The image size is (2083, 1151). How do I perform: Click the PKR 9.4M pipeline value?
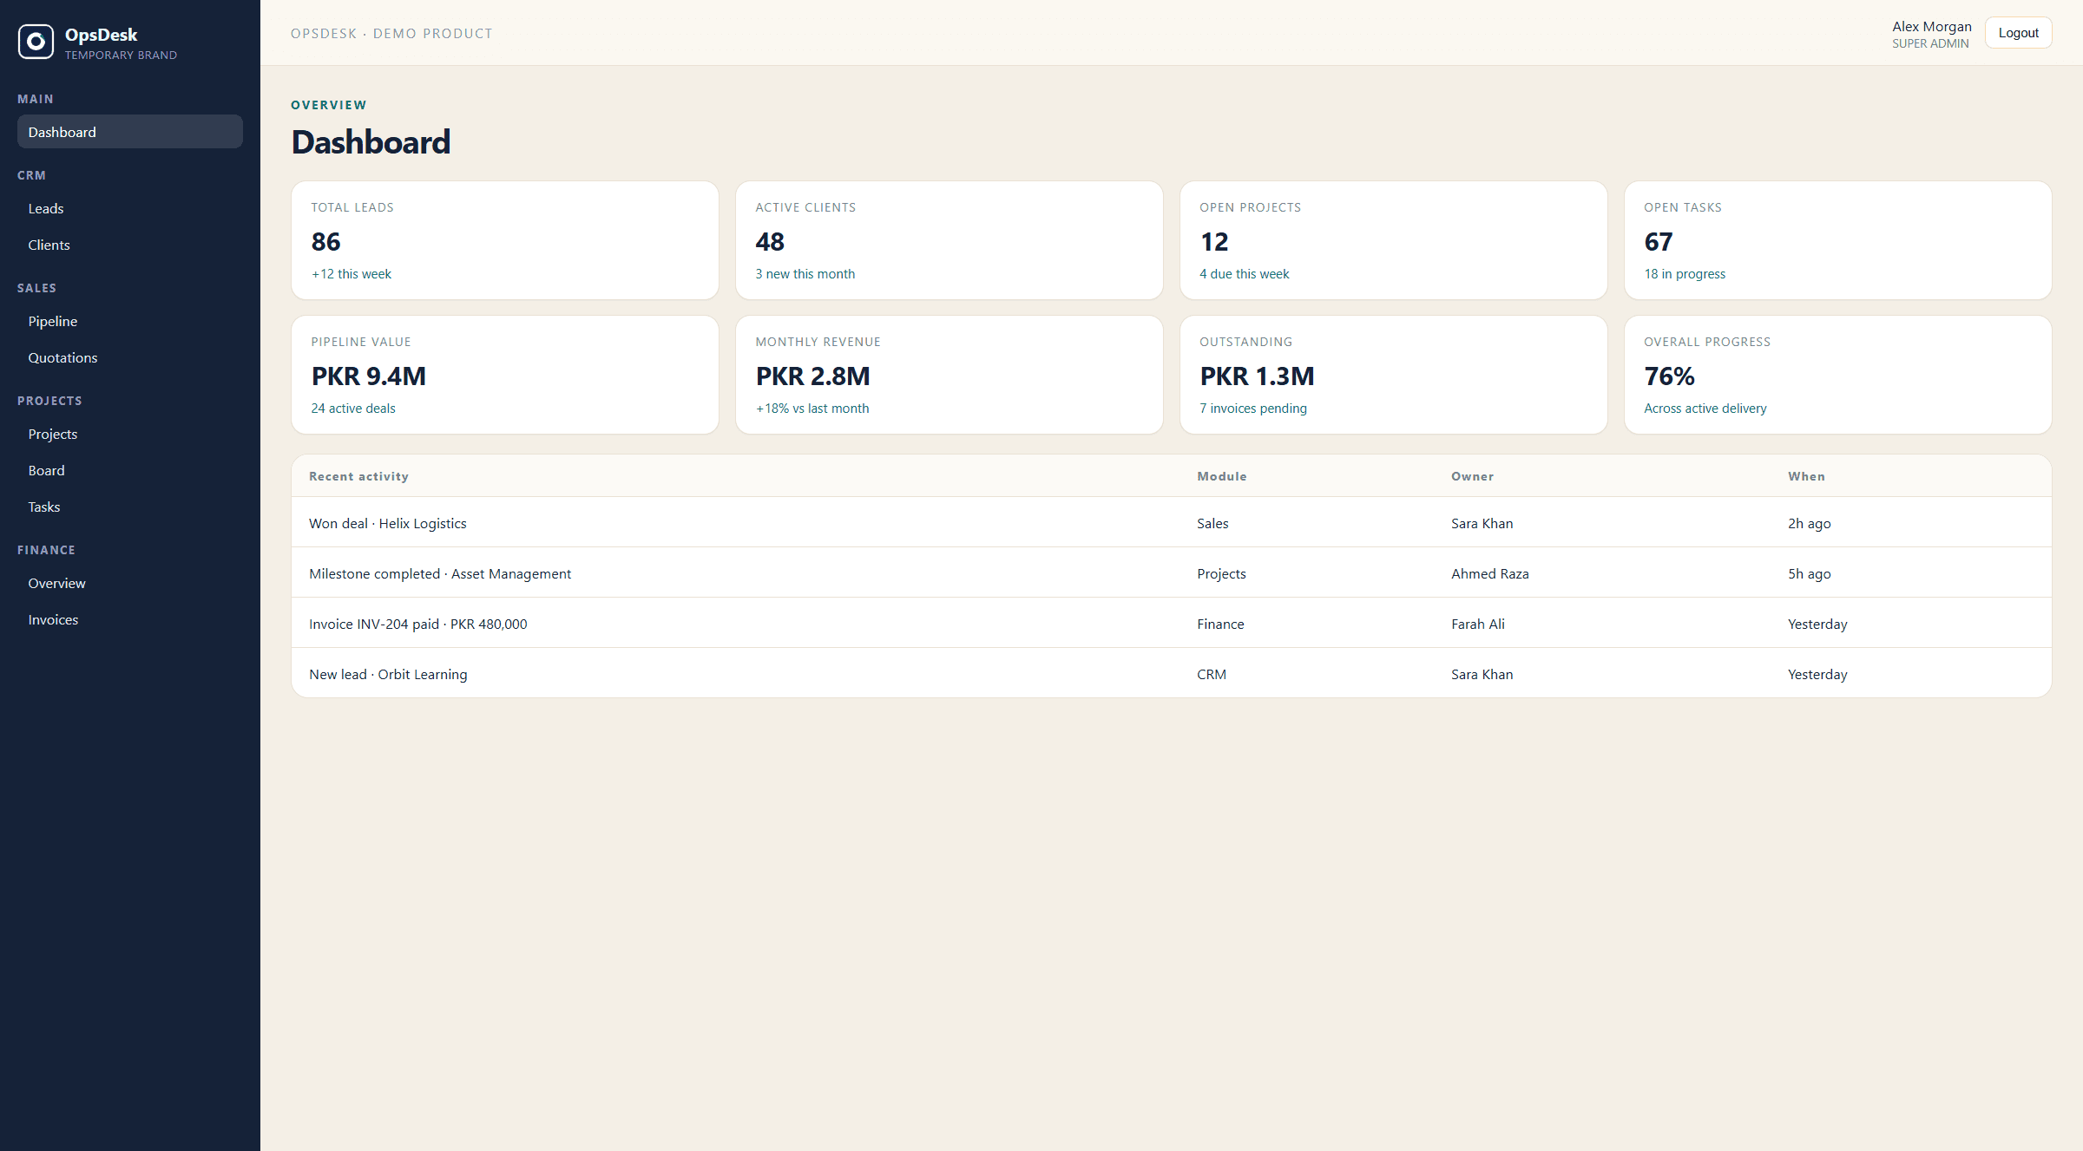369,376
